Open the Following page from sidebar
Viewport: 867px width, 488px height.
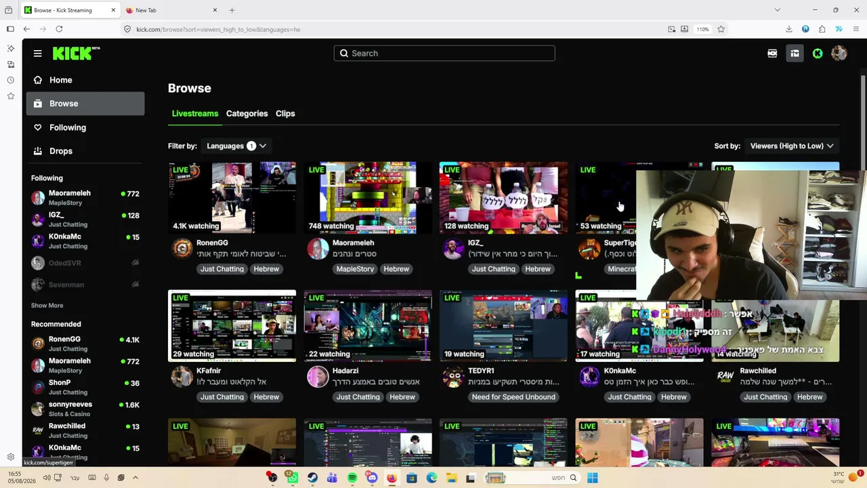pos(85,127)
